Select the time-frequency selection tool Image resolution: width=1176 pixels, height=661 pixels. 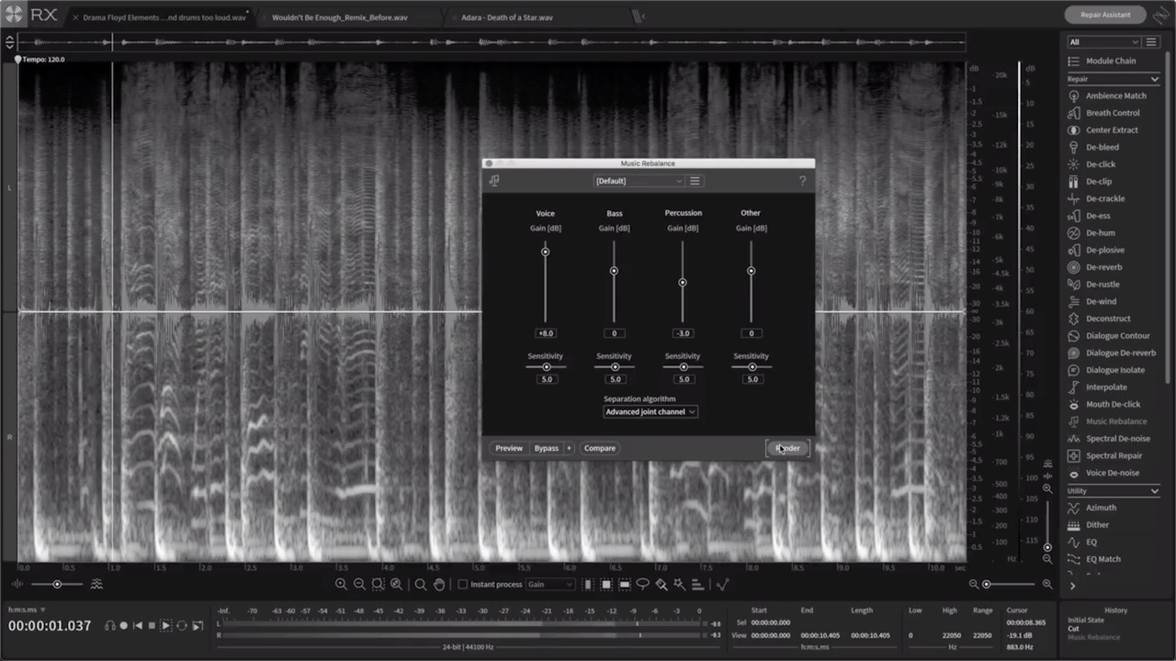(606, 584)
